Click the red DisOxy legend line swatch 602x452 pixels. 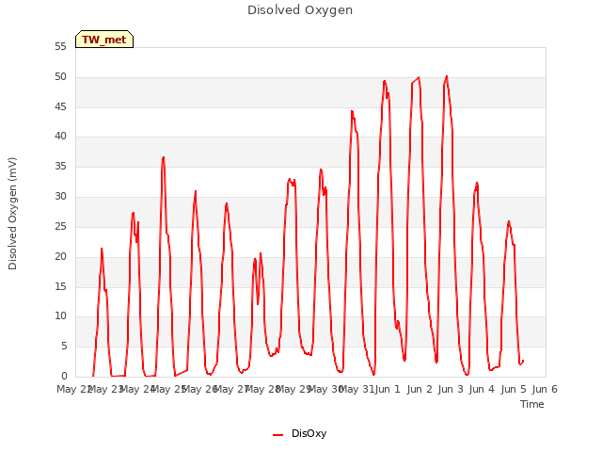[278, 435]
